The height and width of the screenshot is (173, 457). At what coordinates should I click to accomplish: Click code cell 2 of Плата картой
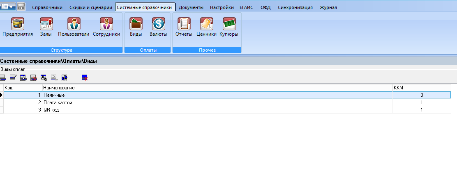[23, 102]
